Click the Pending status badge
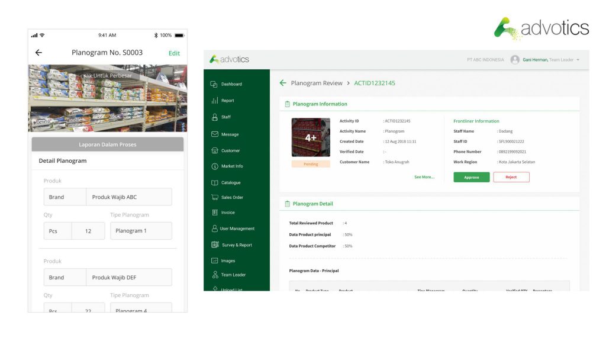 click(311, 164)
